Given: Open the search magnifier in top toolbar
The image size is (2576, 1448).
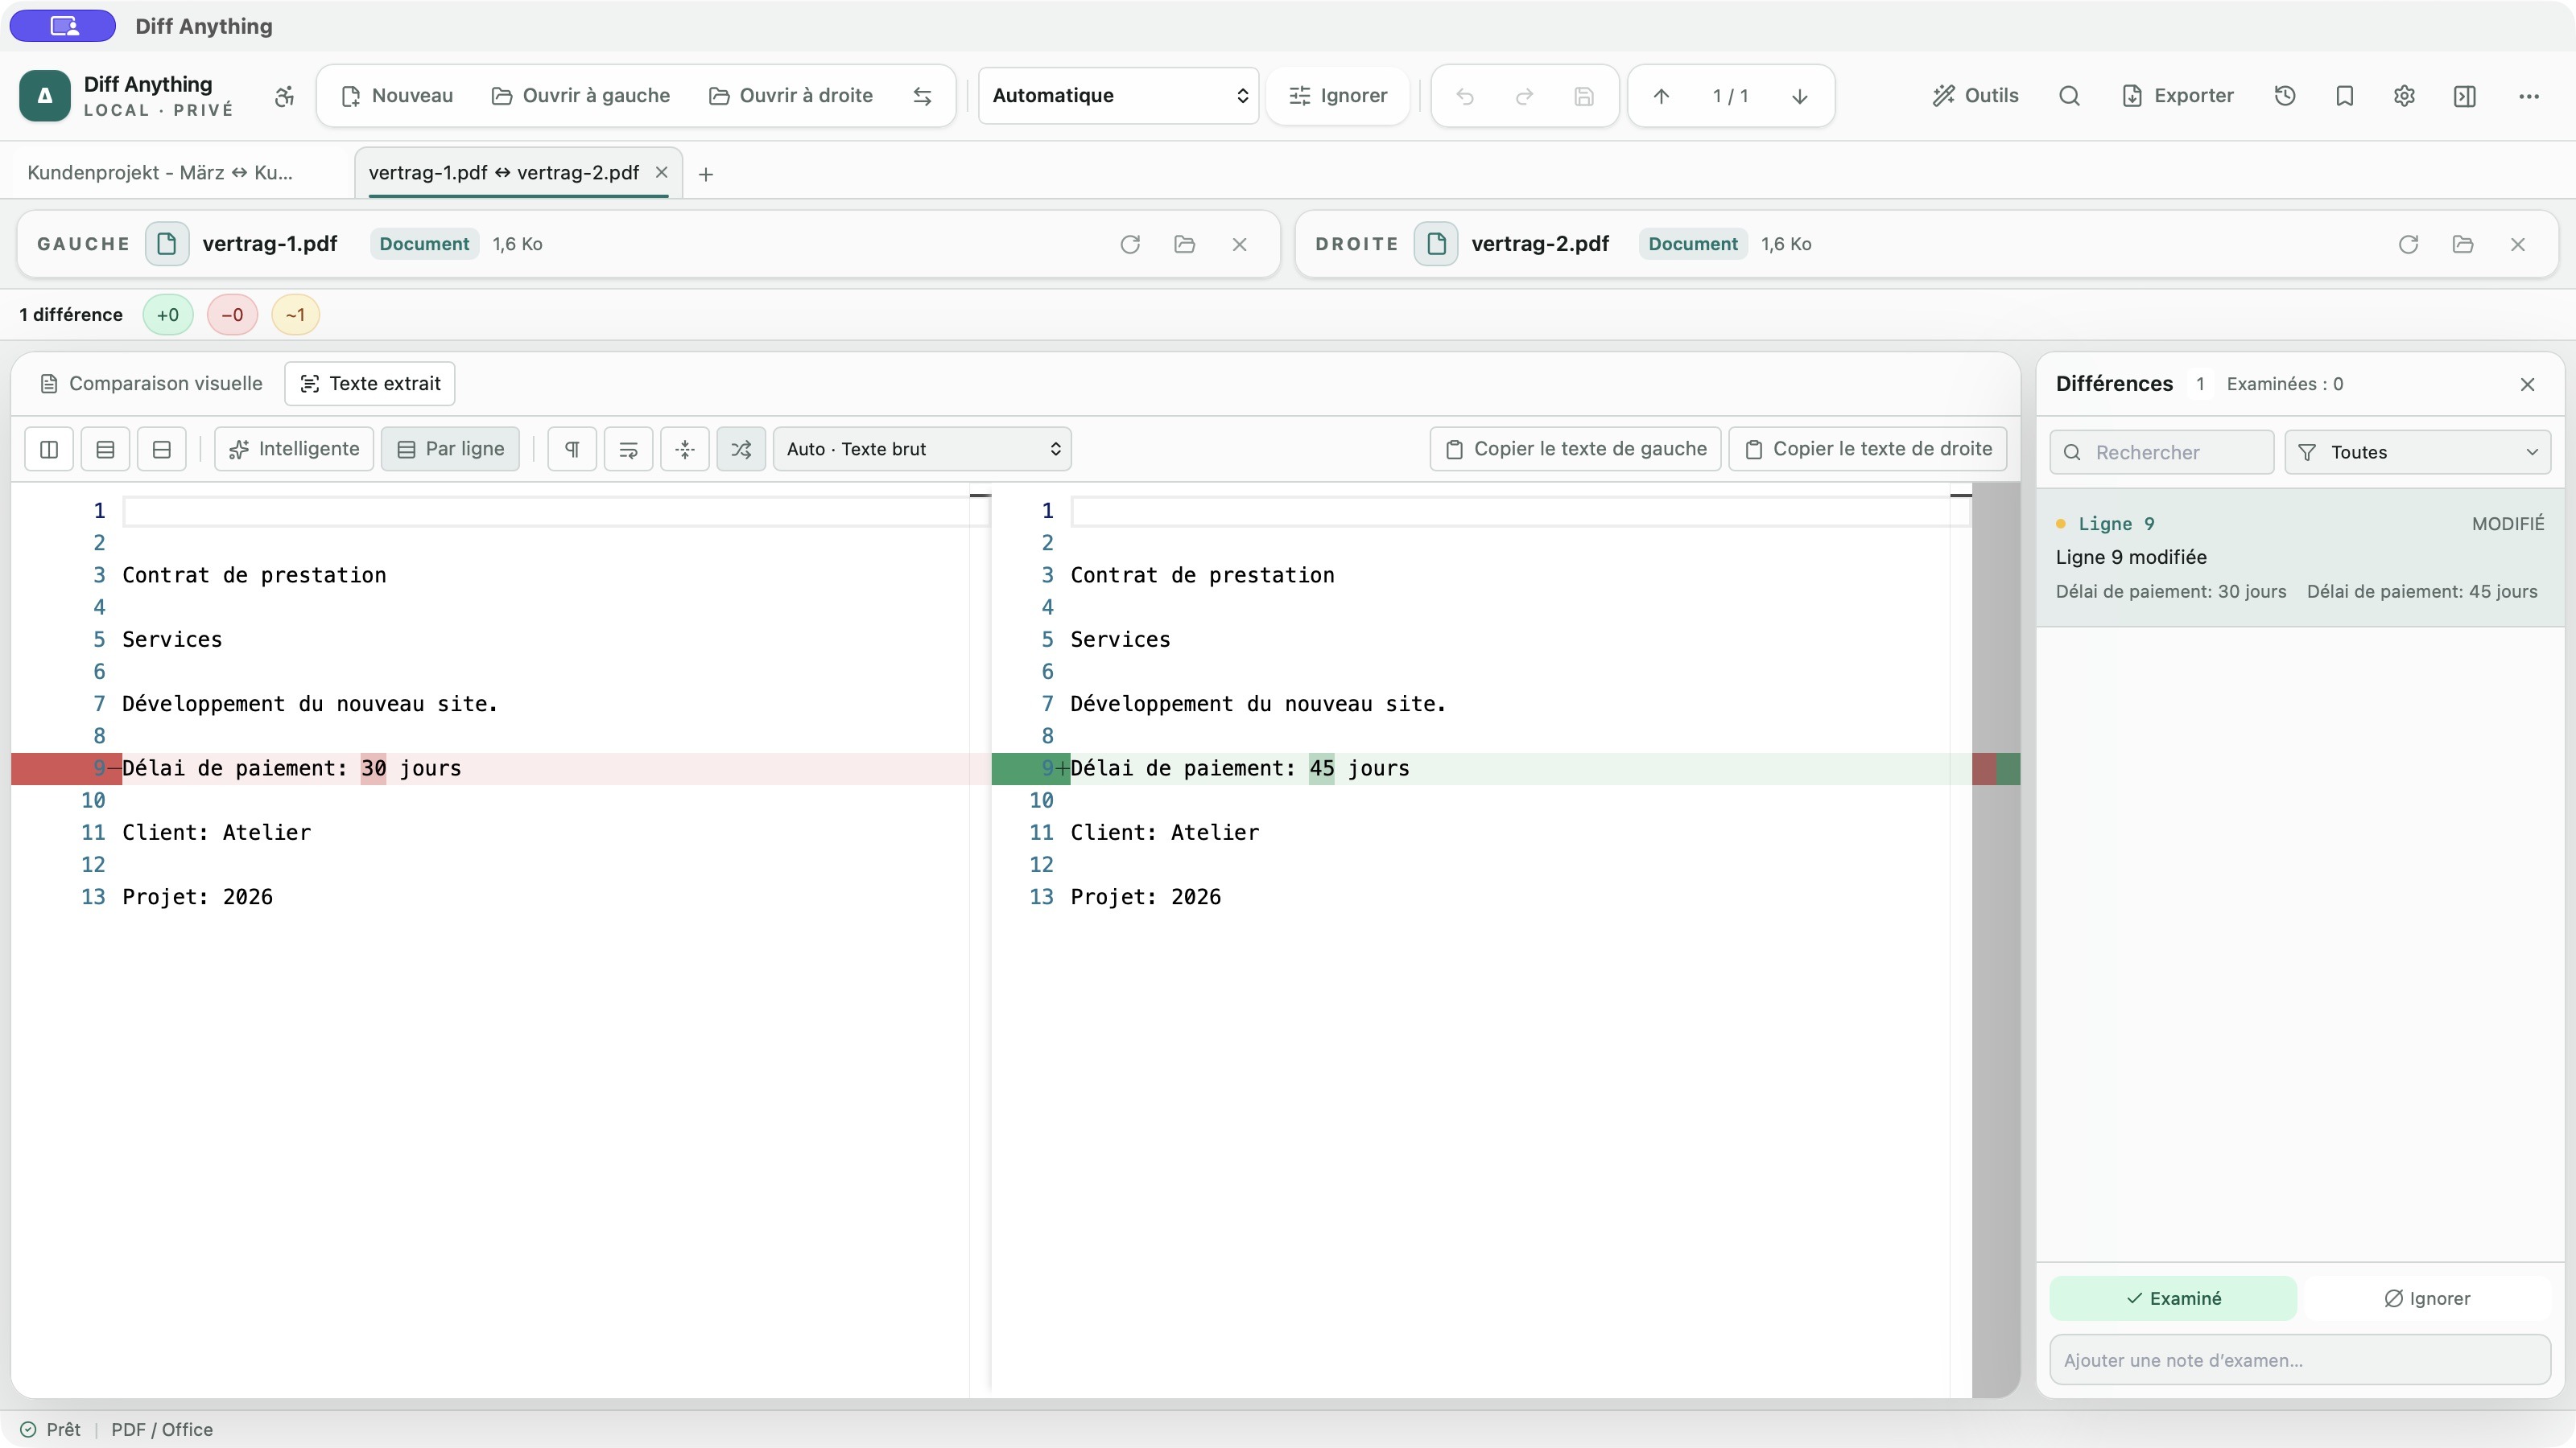Looking at the screenshot, I should pos(2070,96).
